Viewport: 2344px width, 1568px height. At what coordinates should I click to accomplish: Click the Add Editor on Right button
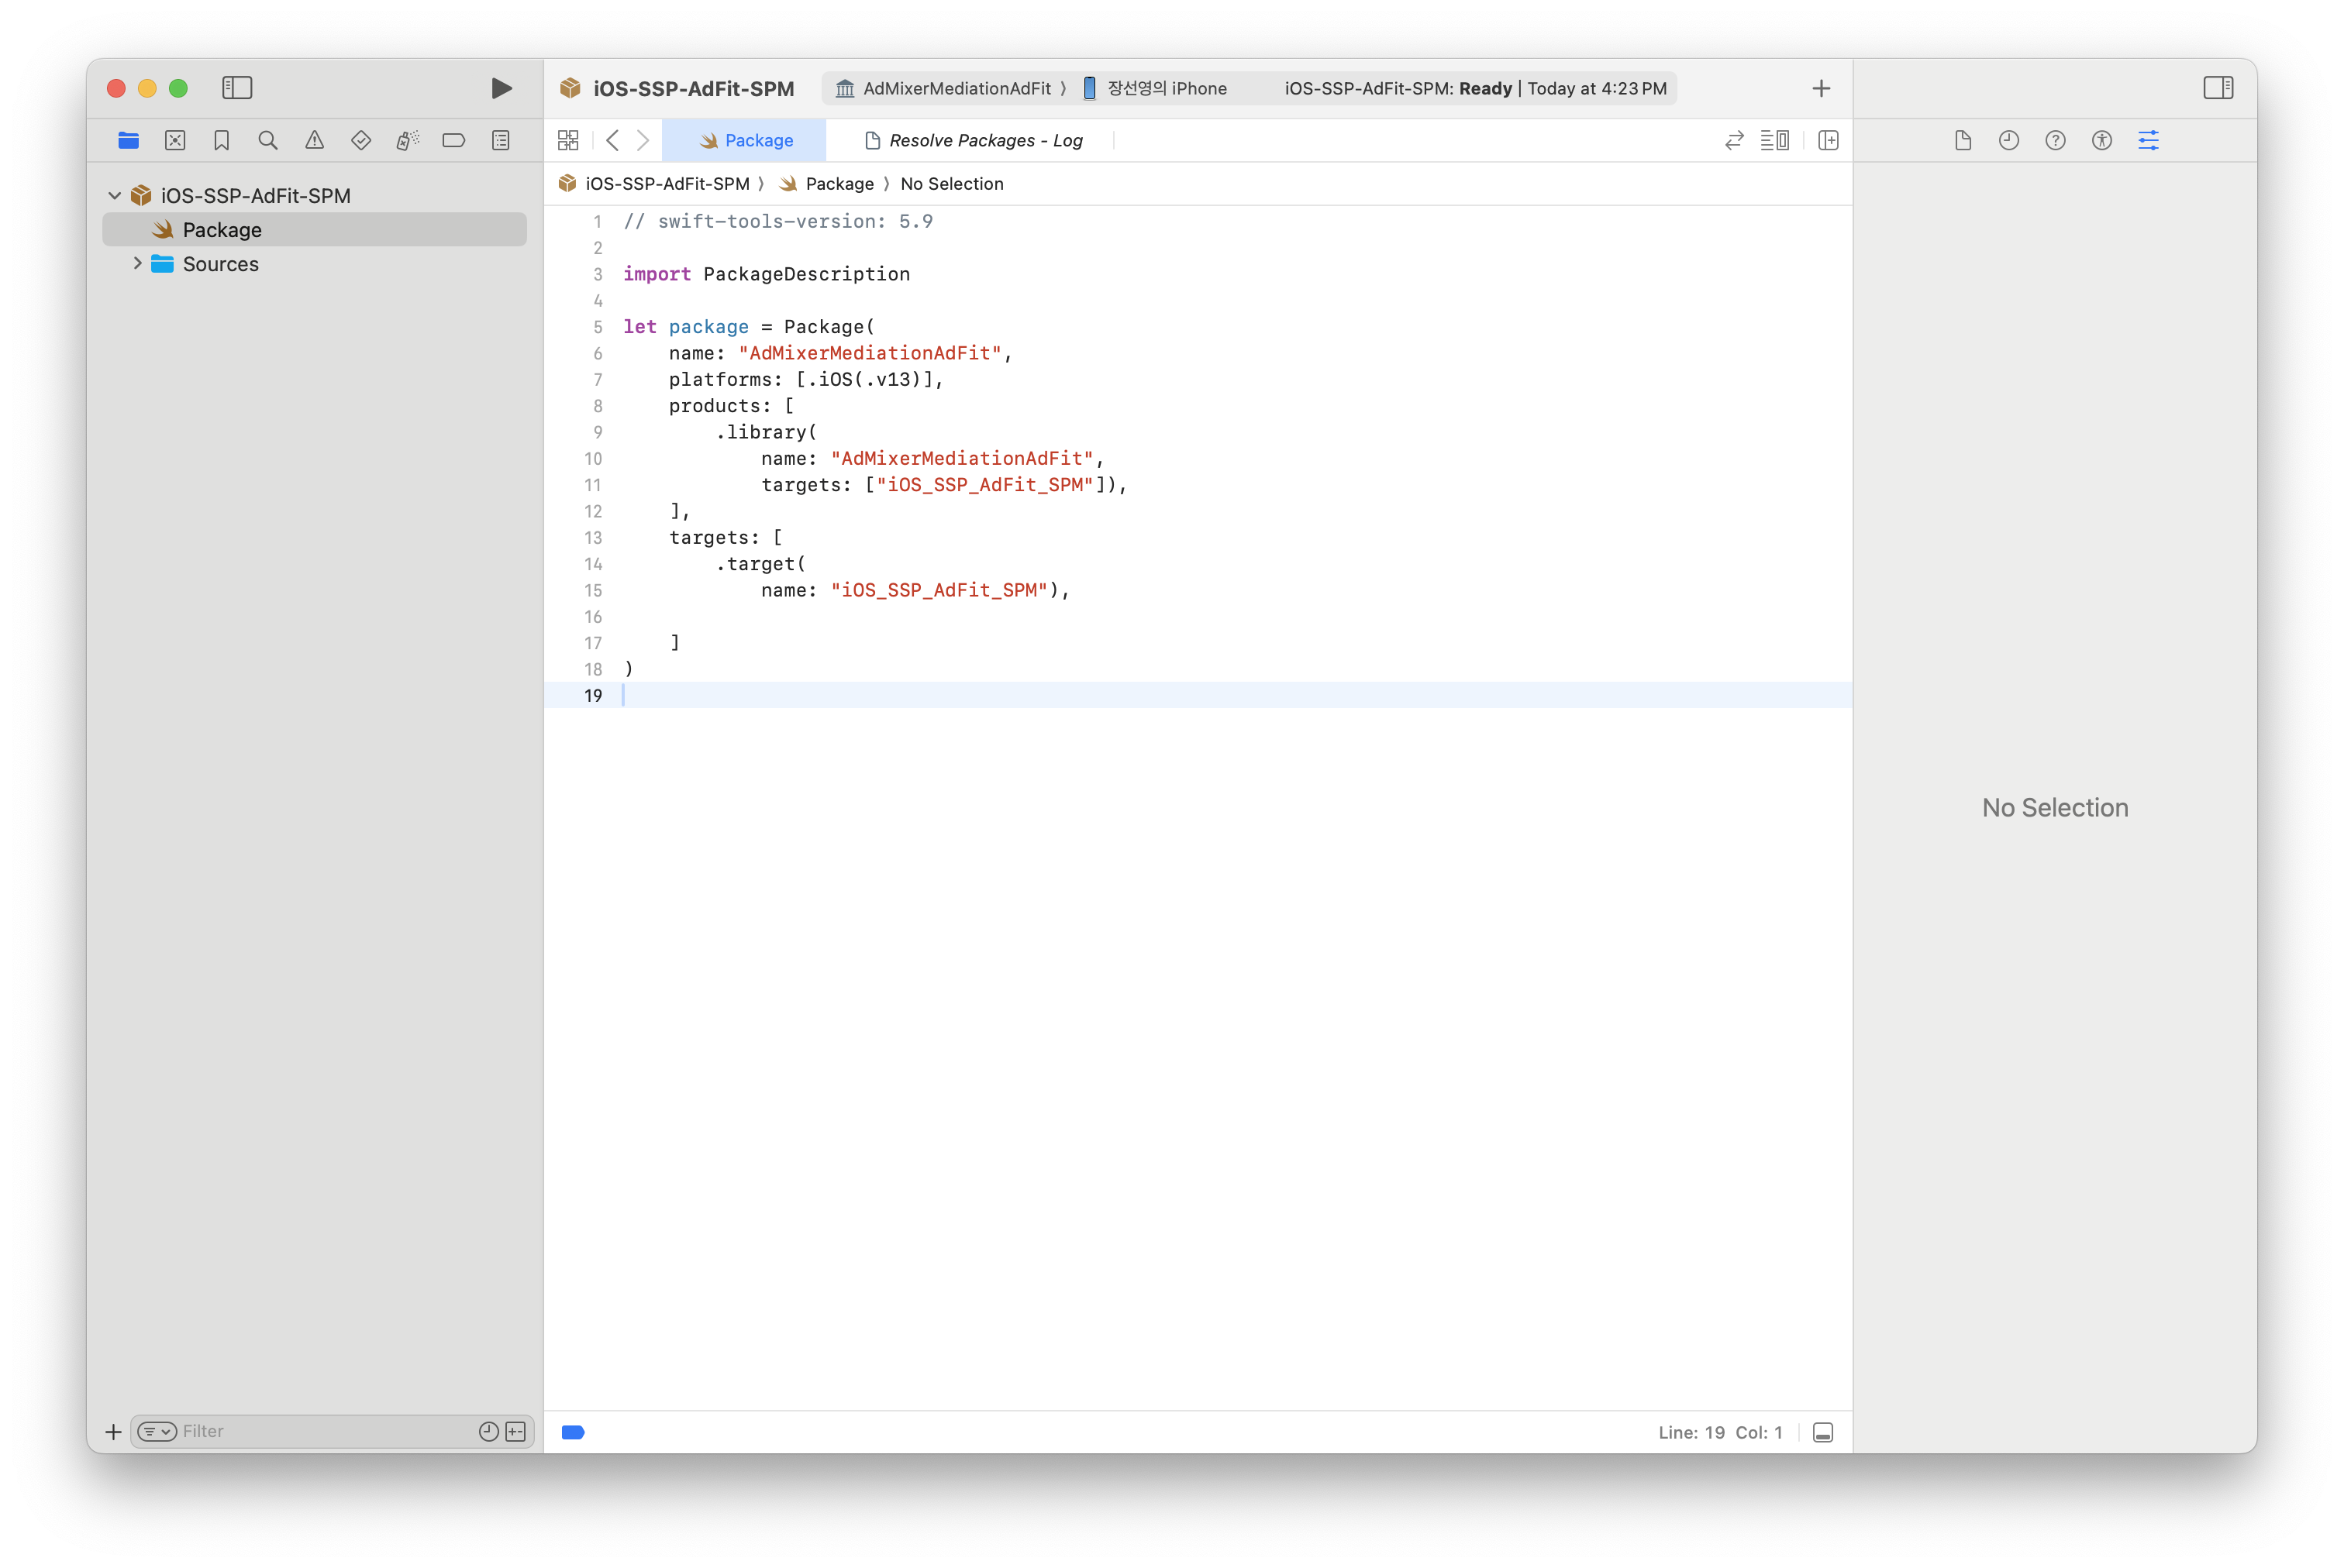pos(1828,141)
